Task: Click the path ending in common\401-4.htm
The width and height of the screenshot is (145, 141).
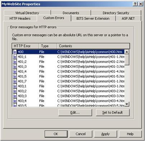Action: click(x=91, y=71)
